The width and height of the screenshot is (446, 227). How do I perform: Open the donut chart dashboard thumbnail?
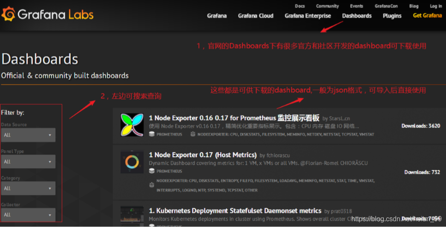click(132, 162)
